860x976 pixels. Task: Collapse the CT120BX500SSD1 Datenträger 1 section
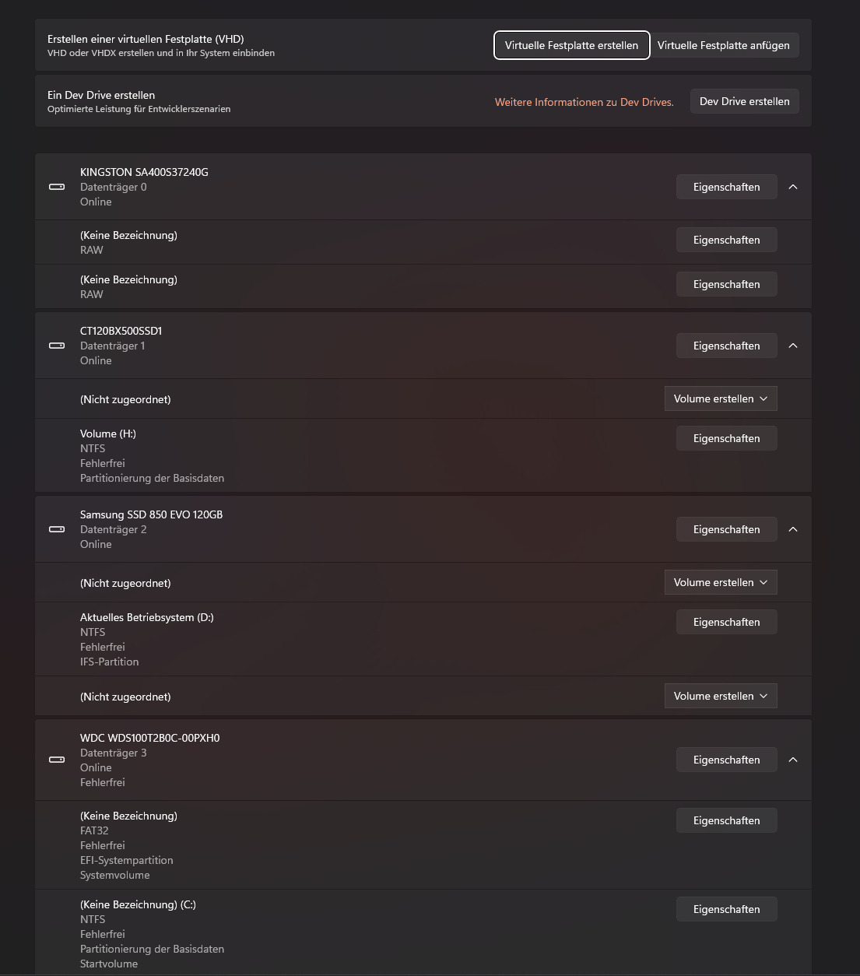793,346
